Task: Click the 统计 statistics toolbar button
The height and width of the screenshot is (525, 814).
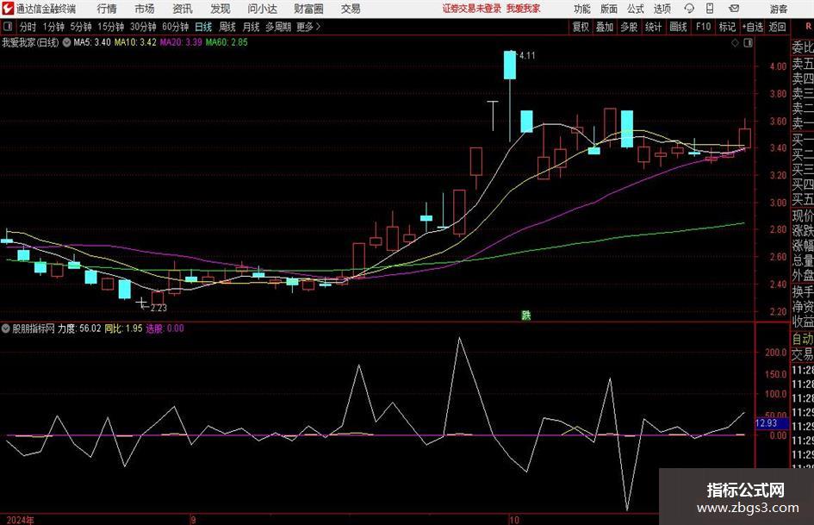Action: [653, 27]
